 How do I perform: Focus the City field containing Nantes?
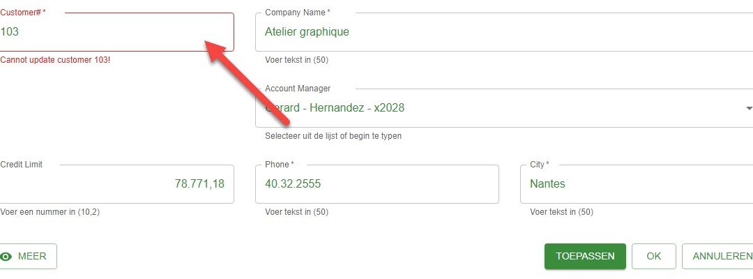coord(637,184)
